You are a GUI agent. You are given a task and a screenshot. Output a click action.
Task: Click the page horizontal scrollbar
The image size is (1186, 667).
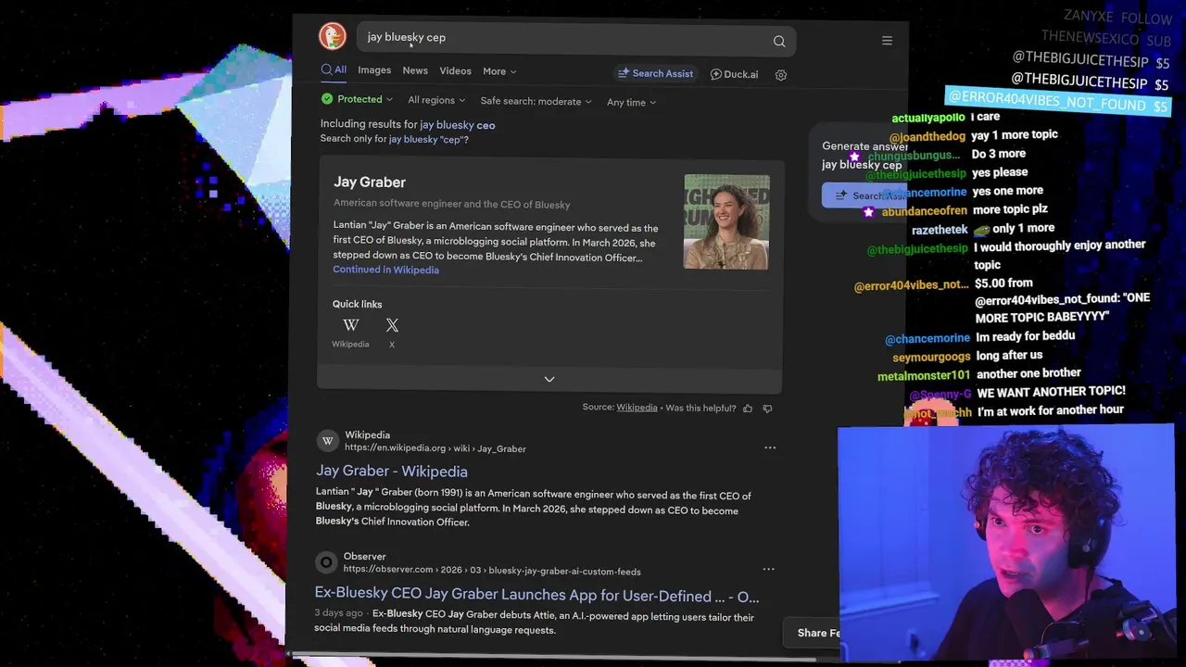(551, 658)
